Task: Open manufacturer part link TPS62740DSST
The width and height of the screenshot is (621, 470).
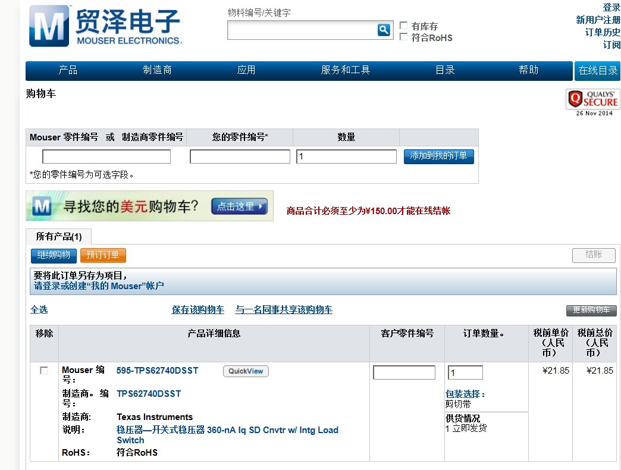Action: coord(149,394)
